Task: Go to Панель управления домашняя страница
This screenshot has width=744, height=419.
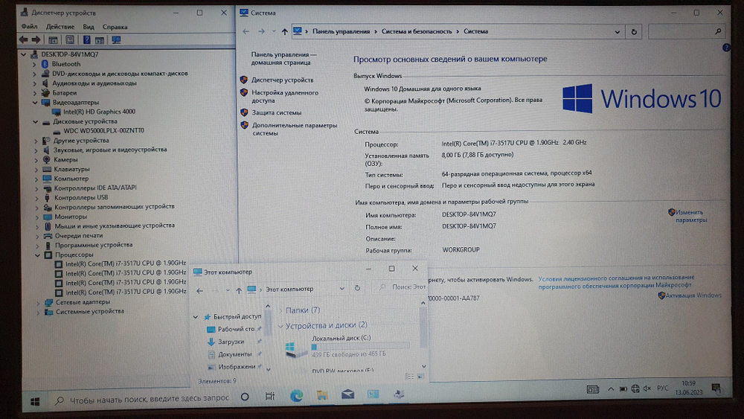Action: click(x=283, y=58)
